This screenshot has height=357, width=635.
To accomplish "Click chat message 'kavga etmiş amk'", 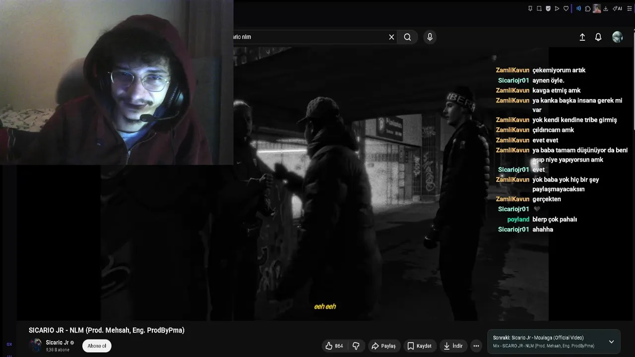I will 556,90.
